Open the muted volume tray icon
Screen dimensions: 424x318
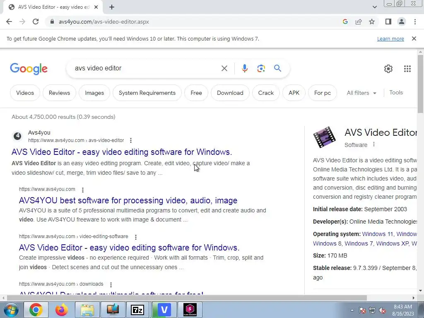coord(382,311)
